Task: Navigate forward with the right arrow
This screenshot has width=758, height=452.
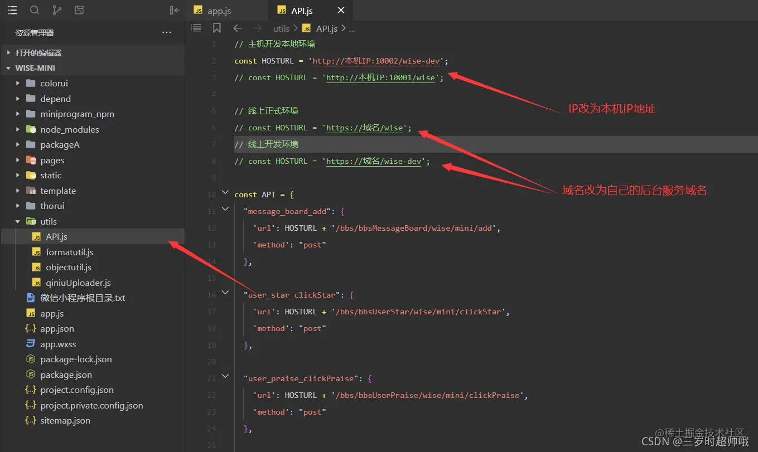Action: point(257,28)
